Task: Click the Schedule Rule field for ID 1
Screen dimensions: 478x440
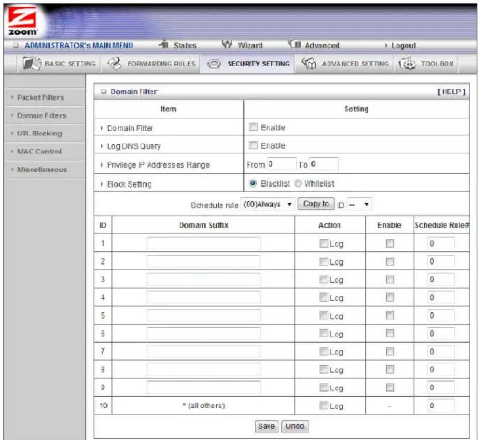Action: (441, 243)
